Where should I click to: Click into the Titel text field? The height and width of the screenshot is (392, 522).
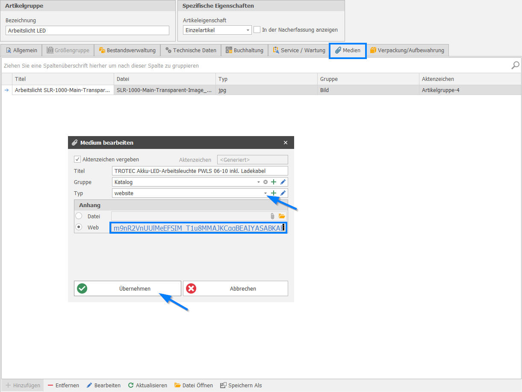point(200,171)
